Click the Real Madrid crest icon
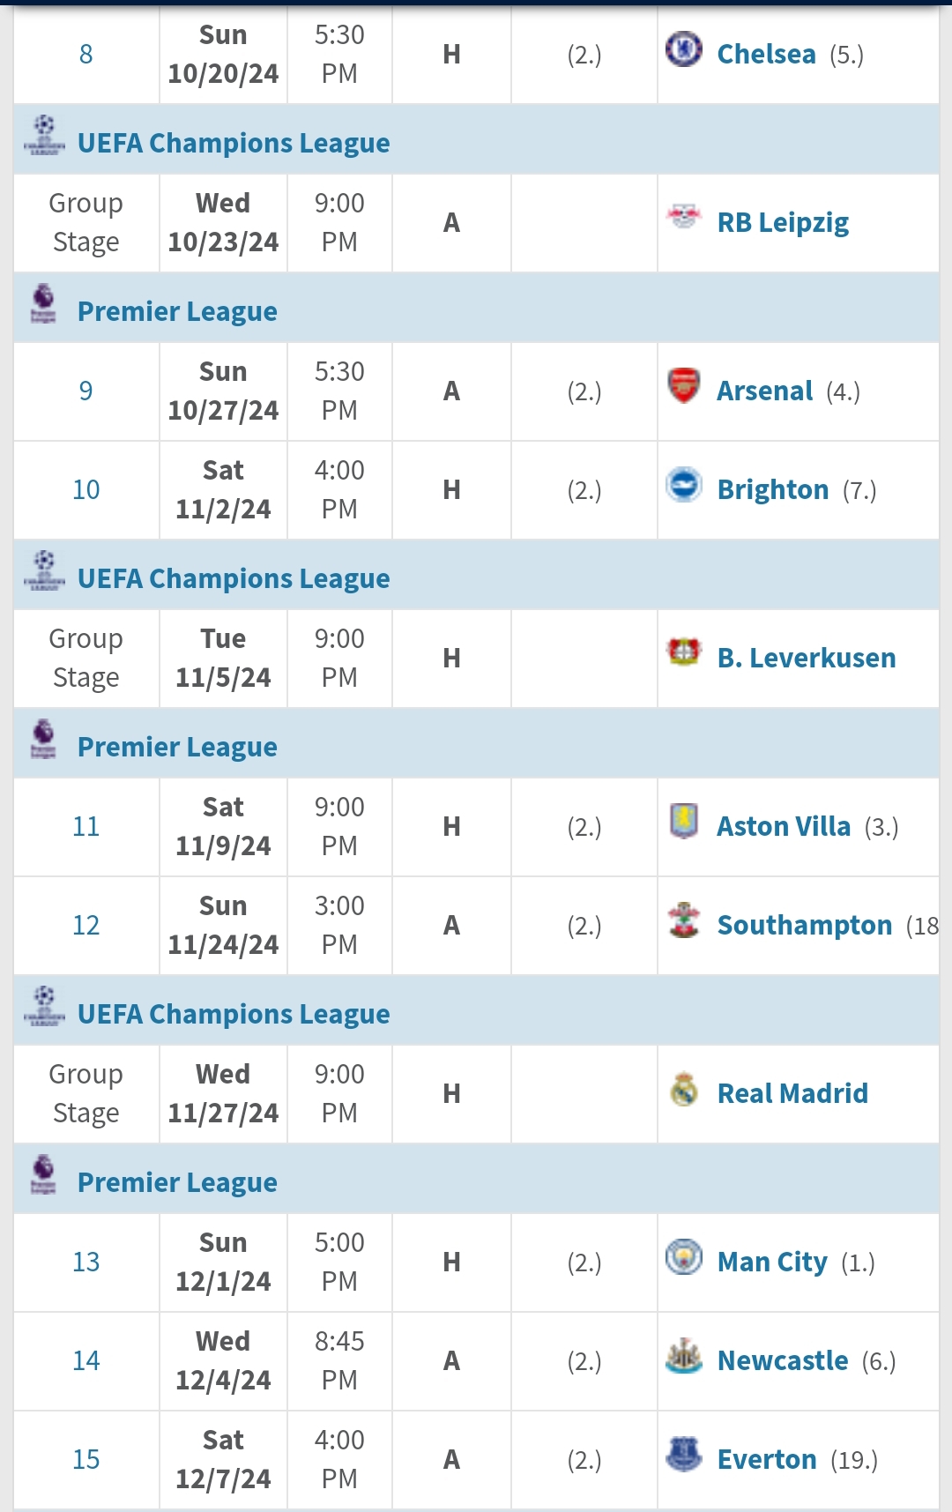 pyautogui.click(x=683, y=1088)
